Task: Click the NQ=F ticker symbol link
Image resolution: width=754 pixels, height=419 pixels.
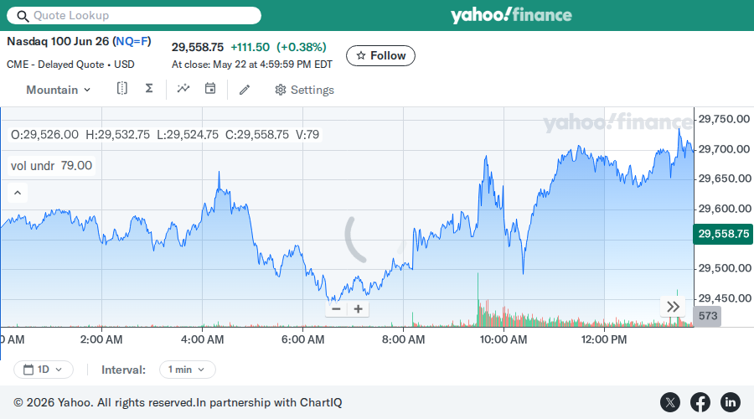Action: tap(132, 41)
